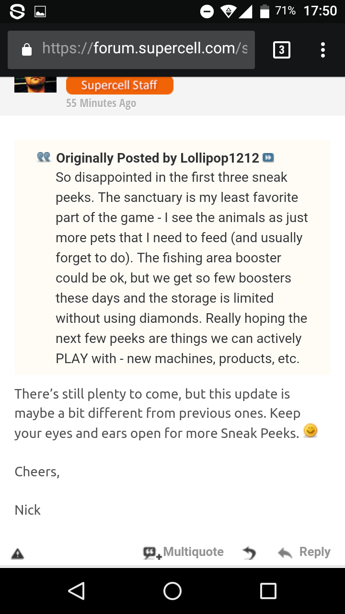Tap the image notification icon in status bar
Screen dimensions: 345x614
[40, 12]
